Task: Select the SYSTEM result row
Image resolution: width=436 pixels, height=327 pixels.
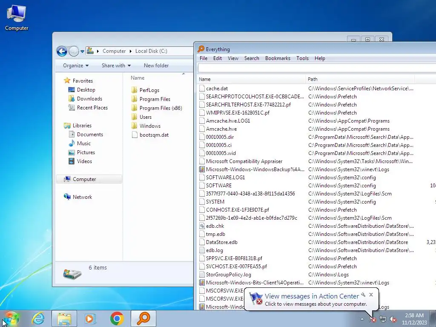Action: pos(316,201)
